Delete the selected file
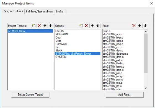This screenshot has width=155, height=108. 134,26
